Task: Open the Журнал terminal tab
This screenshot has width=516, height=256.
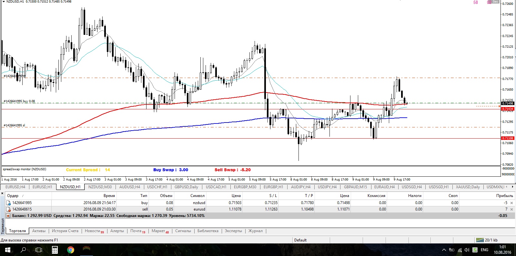Action: pos(255,231)
